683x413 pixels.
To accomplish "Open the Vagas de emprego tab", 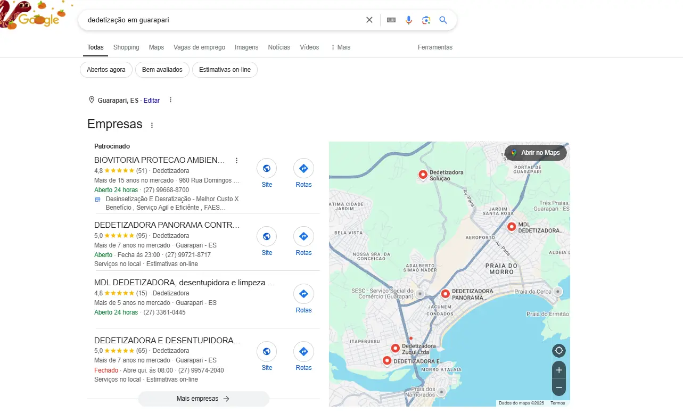I will pyautogui.click(x=199, y=47).
